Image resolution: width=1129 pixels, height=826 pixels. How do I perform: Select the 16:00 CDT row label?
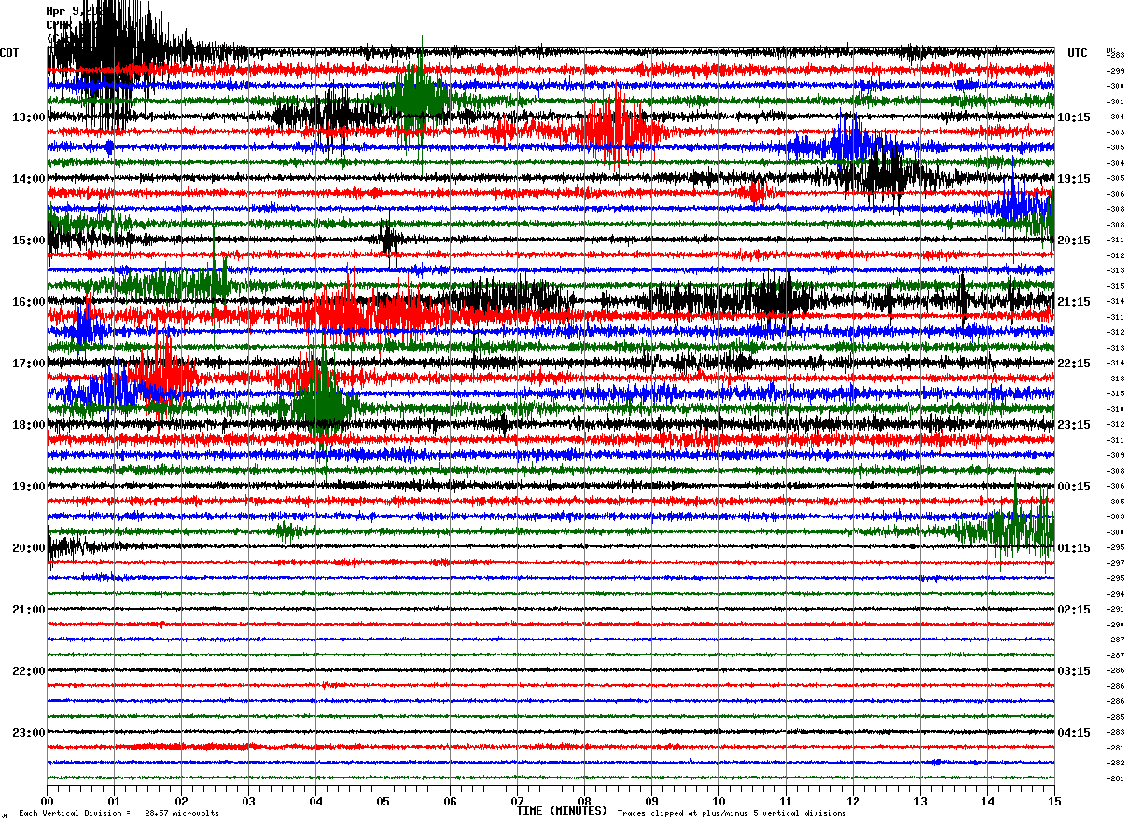click(29, 302)
